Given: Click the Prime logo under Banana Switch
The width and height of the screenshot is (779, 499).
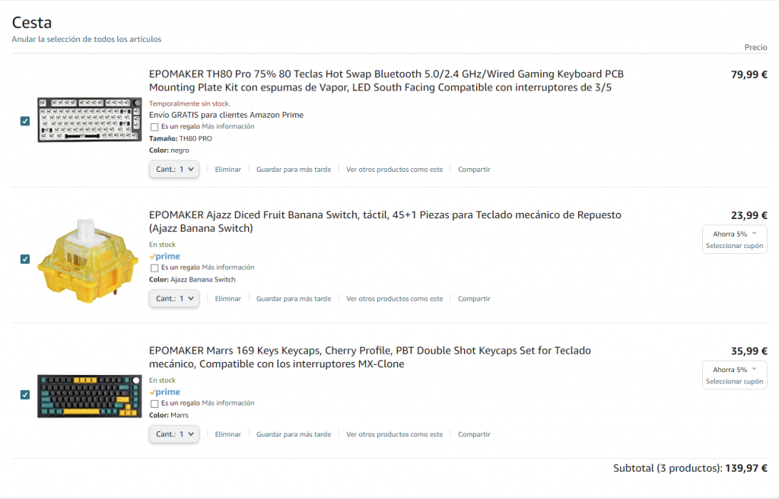Looking at the screenshot, I should [x=164, y=256].
